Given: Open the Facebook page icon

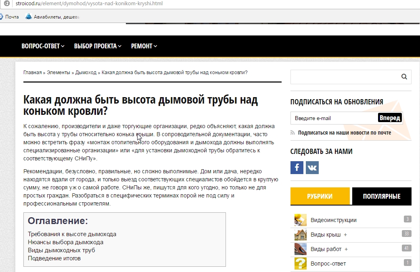Looking at the screenshot, I should [297, 167].
